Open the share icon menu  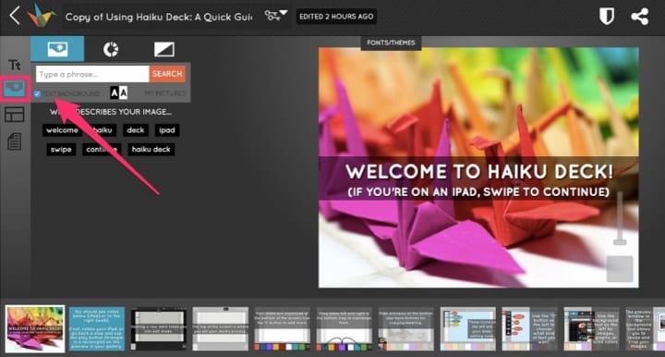pos(639,17)
